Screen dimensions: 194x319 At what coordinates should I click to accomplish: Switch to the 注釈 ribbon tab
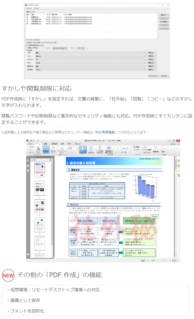[62, 144]
